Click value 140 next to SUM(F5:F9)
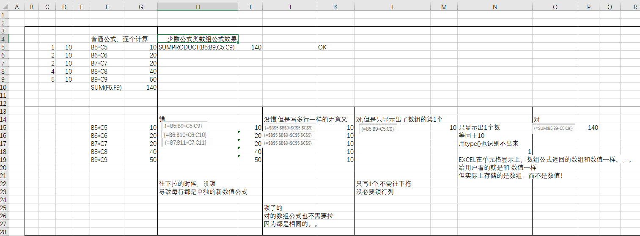Screen dimensions: 640x236 click(x=151, y=88)
